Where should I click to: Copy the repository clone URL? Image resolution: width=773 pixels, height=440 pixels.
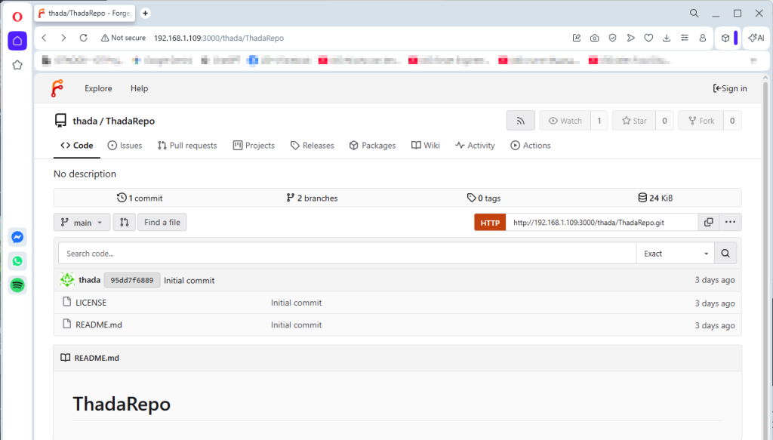tap(708, 222)
